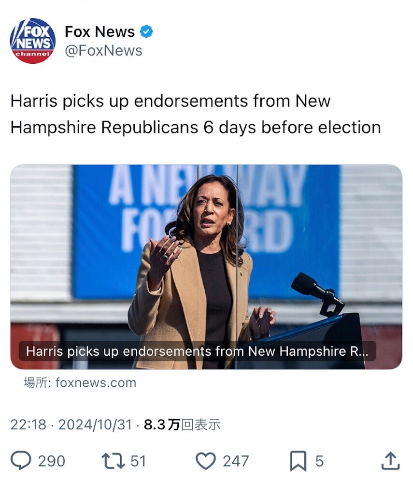Click the 290 replies count

(x=52, y=461)
